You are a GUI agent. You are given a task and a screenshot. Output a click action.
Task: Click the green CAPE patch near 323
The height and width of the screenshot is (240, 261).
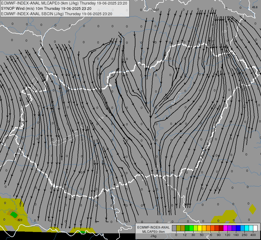[x=14, y=214]
